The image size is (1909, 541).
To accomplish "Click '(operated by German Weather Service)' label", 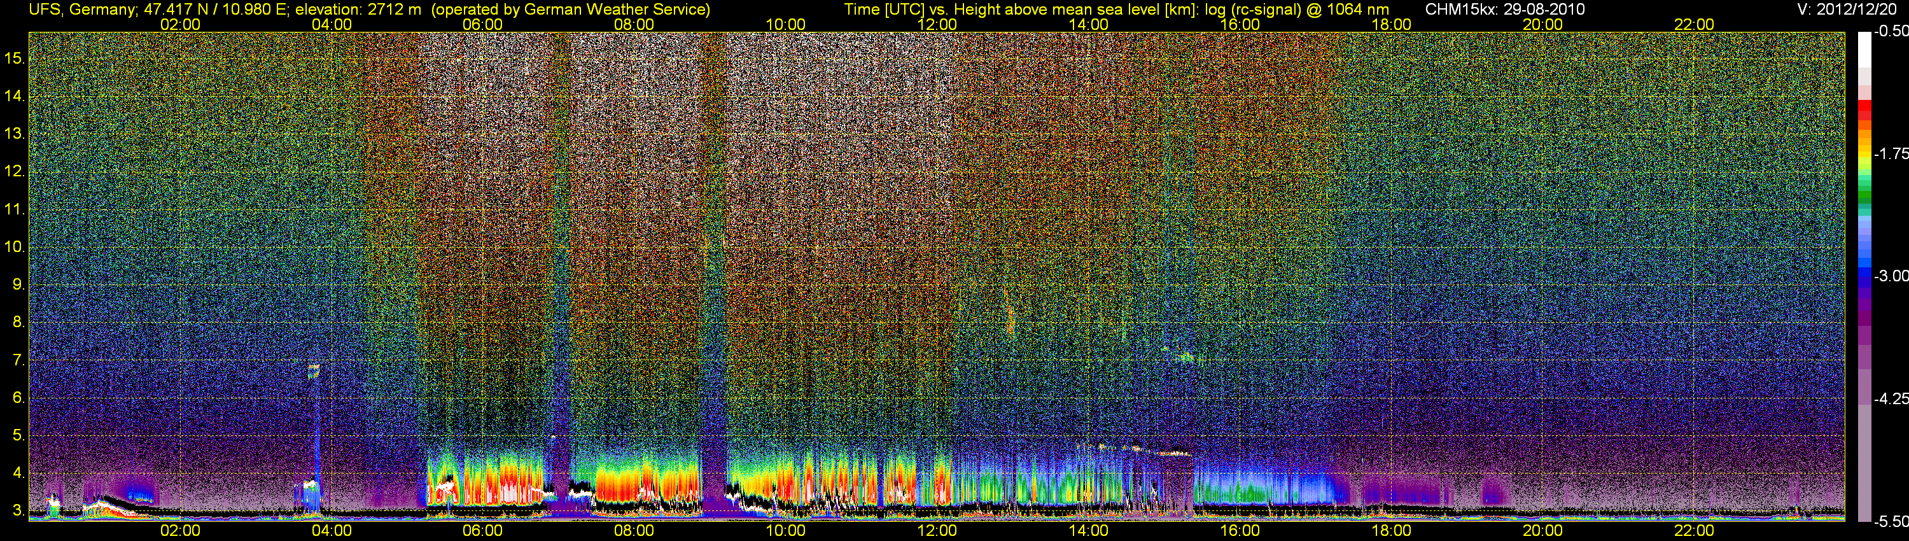I will tap(570, 10).
